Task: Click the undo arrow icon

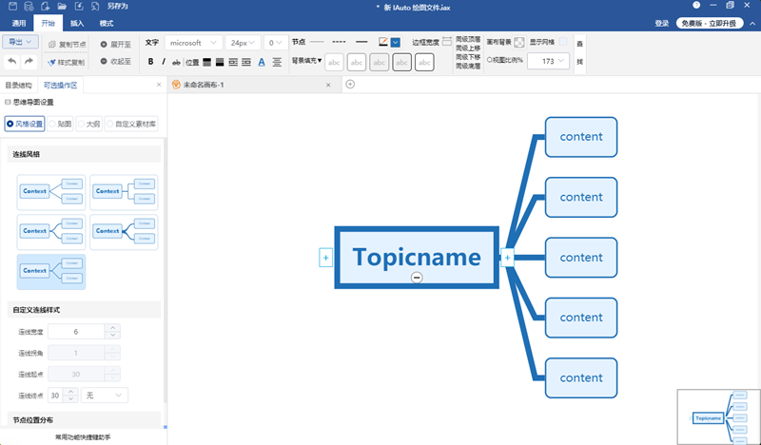Action: click(12, 62)
